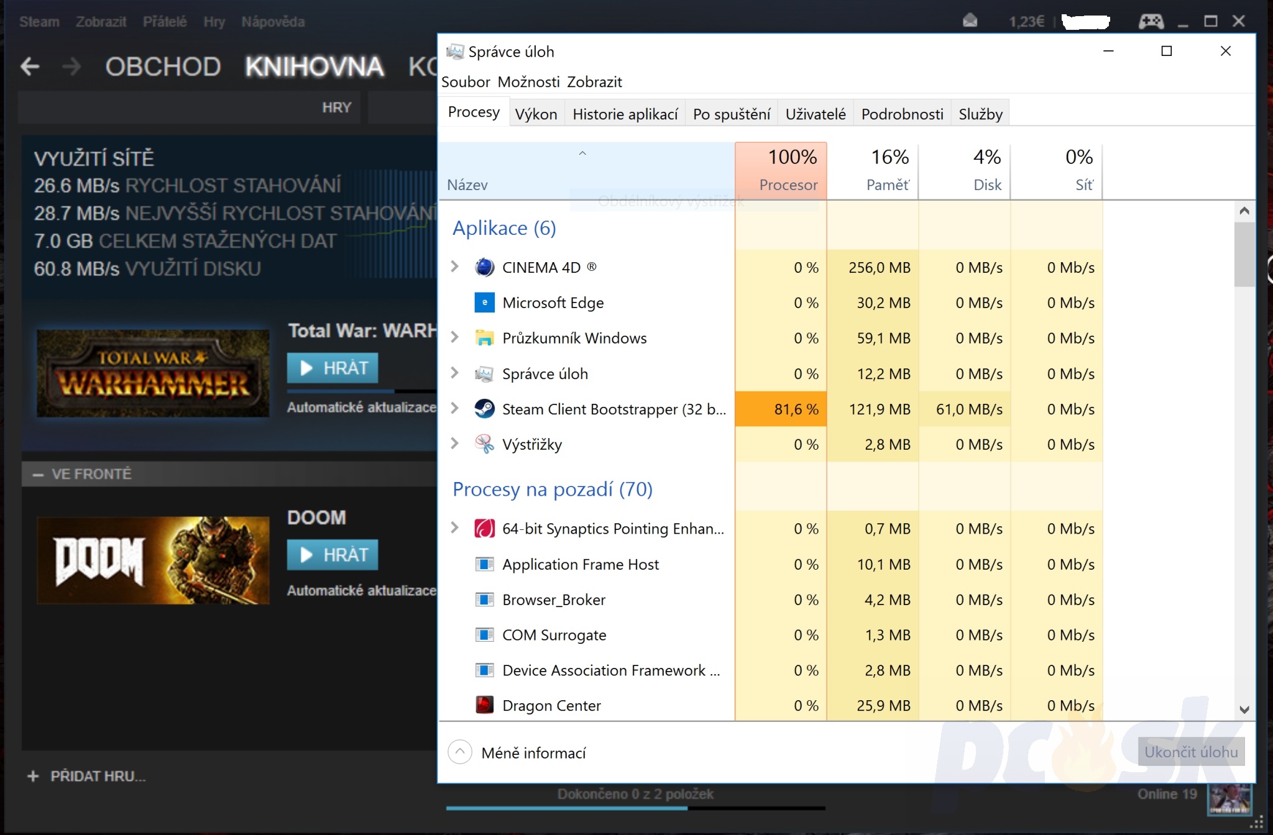Click the plus icon beside PŘIDAT HRU
Image resolution: width=1273 pixels, height=835 pixels.
pyautogui.click(x=33, y=776)
